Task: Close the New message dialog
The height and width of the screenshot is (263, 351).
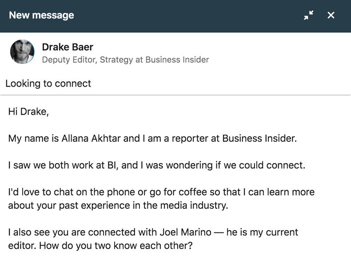Action: (331, 16)
